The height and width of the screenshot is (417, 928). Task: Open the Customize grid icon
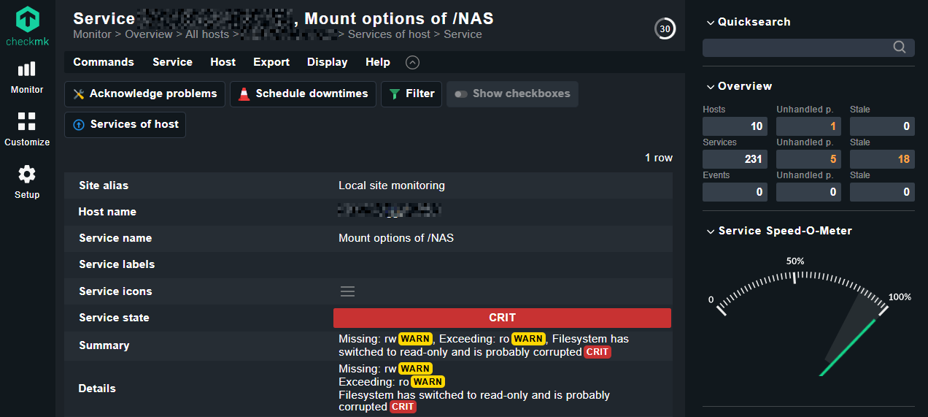pyautogui.click(x=27, y=122)
